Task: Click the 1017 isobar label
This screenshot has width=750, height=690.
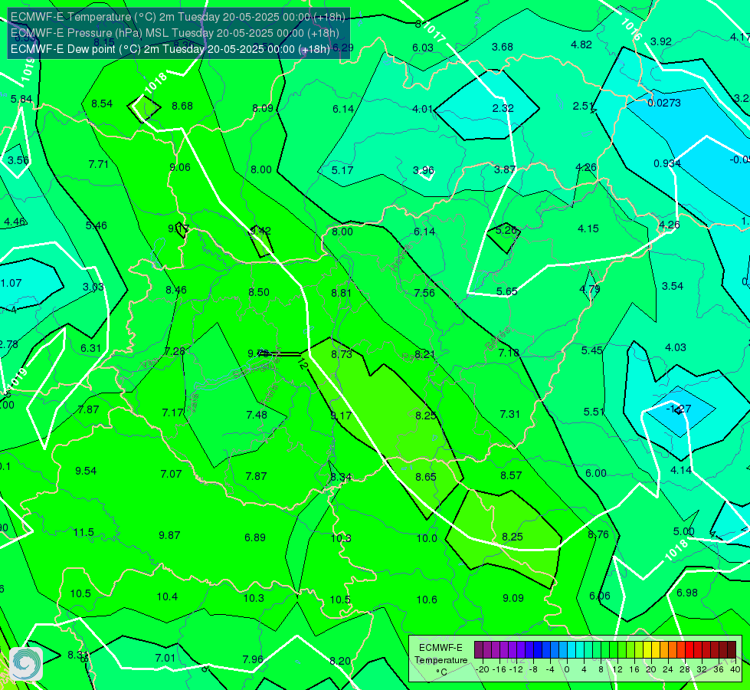Action: (434, 31)
